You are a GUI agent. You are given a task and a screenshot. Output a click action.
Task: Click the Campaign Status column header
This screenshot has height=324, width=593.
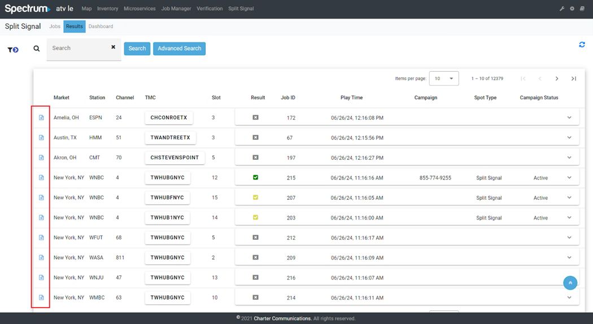point(539,98)
